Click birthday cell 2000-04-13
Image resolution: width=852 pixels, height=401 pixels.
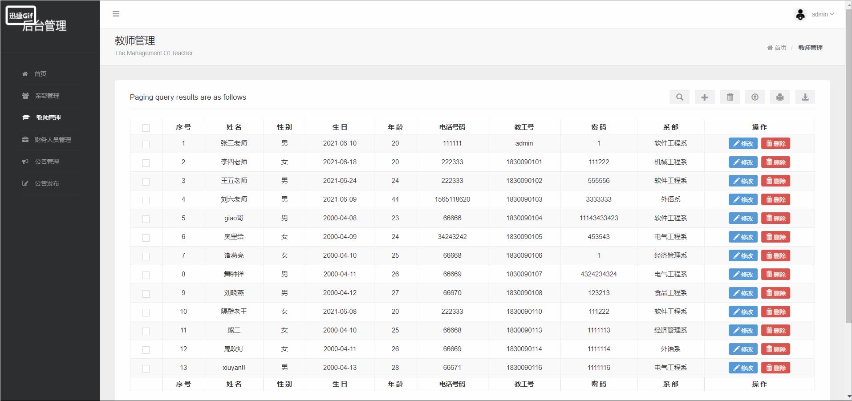tap(340, 368)
